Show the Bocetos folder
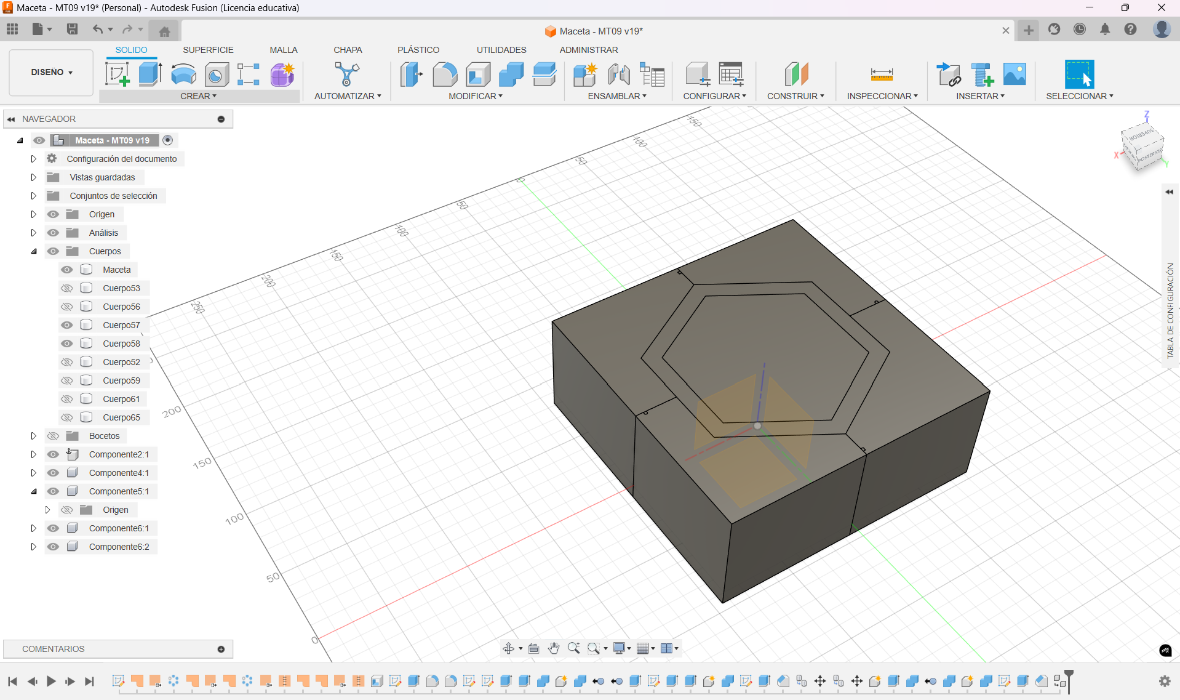Viewport: 1180px width, 700px height. tap(53, 436)
